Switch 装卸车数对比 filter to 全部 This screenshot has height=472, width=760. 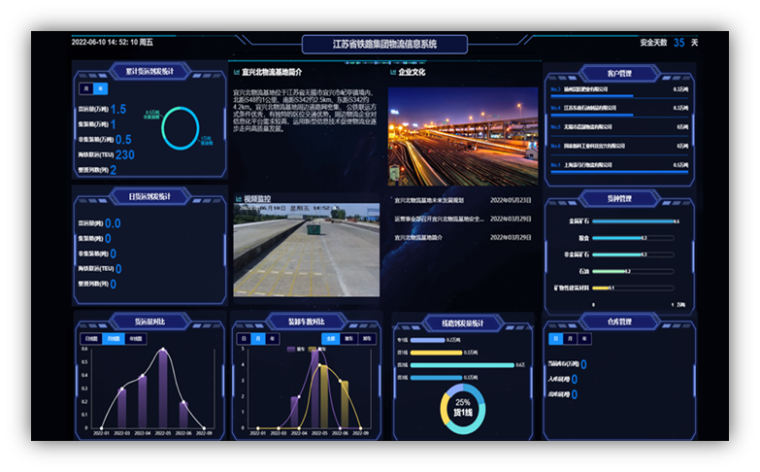tap(331, 339)
